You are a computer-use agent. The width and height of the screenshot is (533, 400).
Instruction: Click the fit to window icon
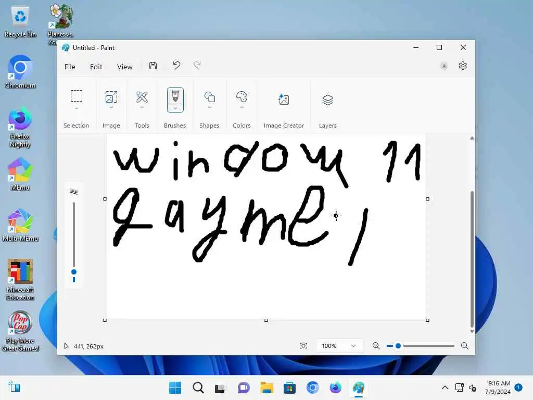click(x=303, y=346)
